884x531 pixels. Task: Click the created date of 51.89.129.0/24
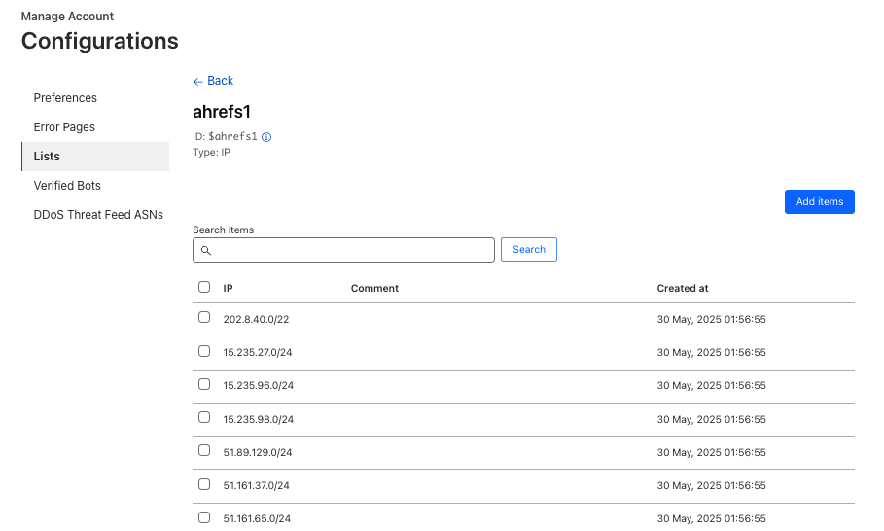pos(712,452)
